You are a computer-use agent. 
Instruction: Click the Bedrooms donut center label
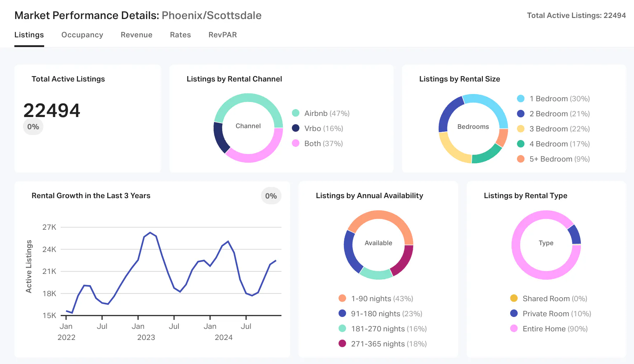[x=473, y=127]
